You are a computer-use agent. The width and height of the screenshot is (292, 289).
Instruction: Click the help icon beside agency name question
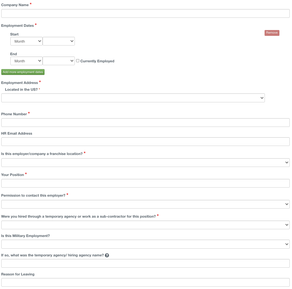[x=107, y=255]
